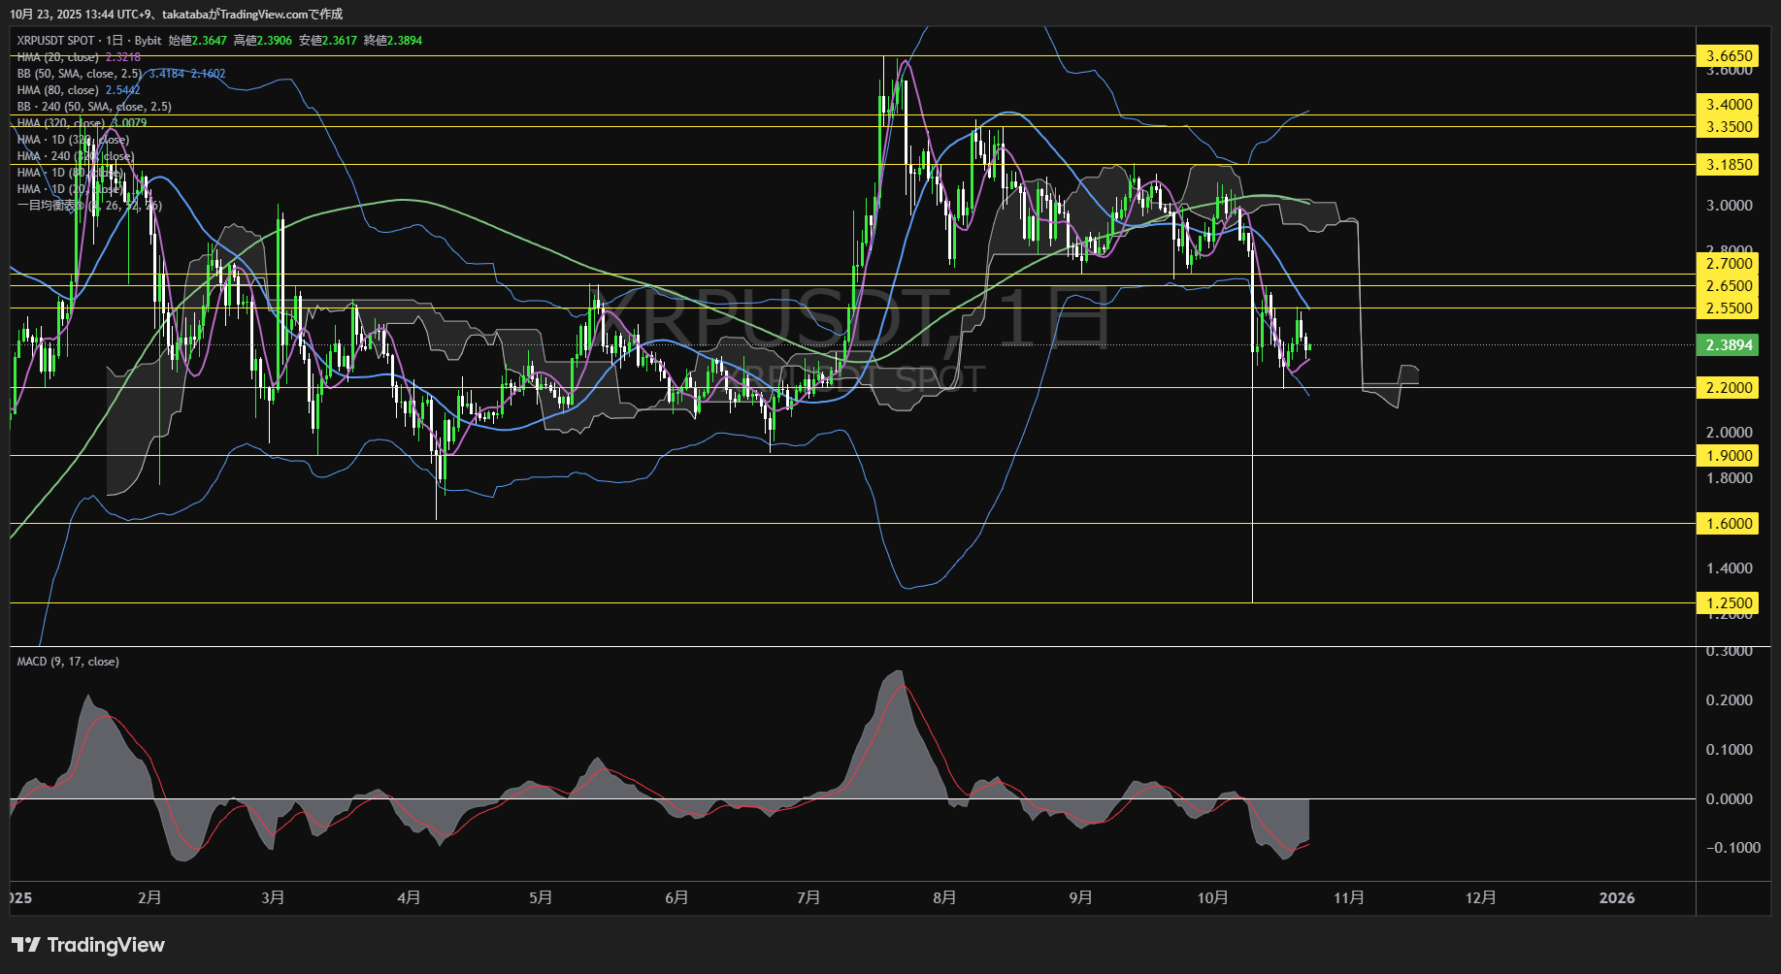Click the HMA (80, close) indicator label
The image size is (1781, 974).
coord(57,90)
